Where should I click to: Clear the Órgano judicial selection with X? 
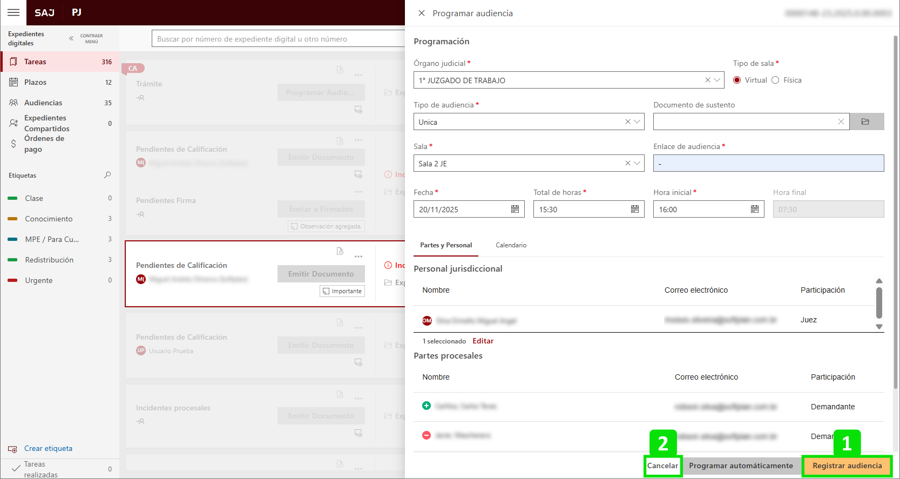[707, 80]
